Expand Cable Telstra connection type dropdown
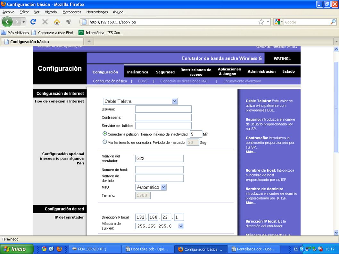 click(175, 101)
